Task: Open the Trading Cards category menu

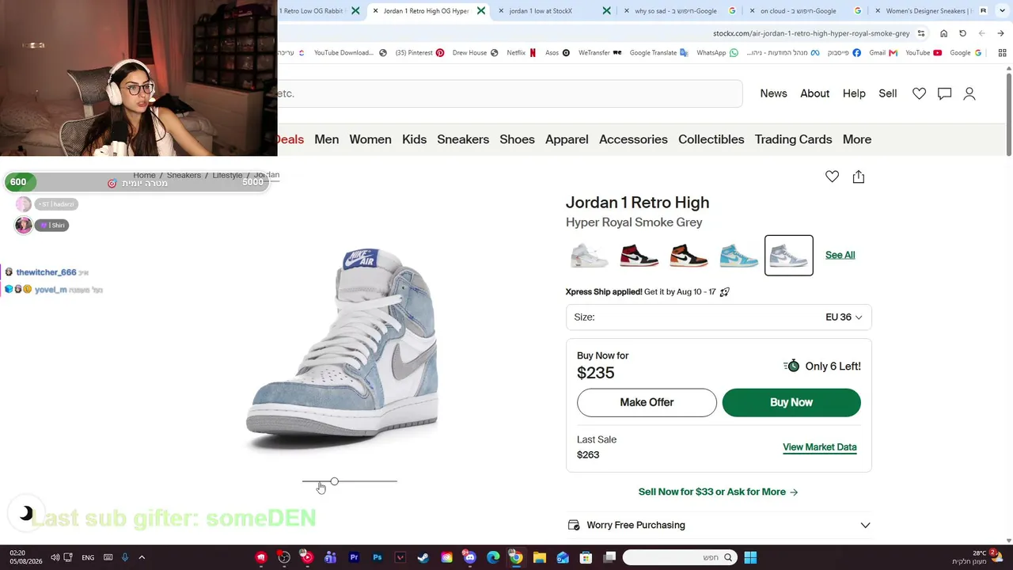Action: 793,139
